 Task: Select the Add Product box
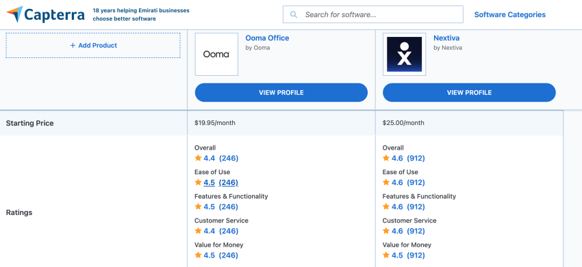(93, 45)
